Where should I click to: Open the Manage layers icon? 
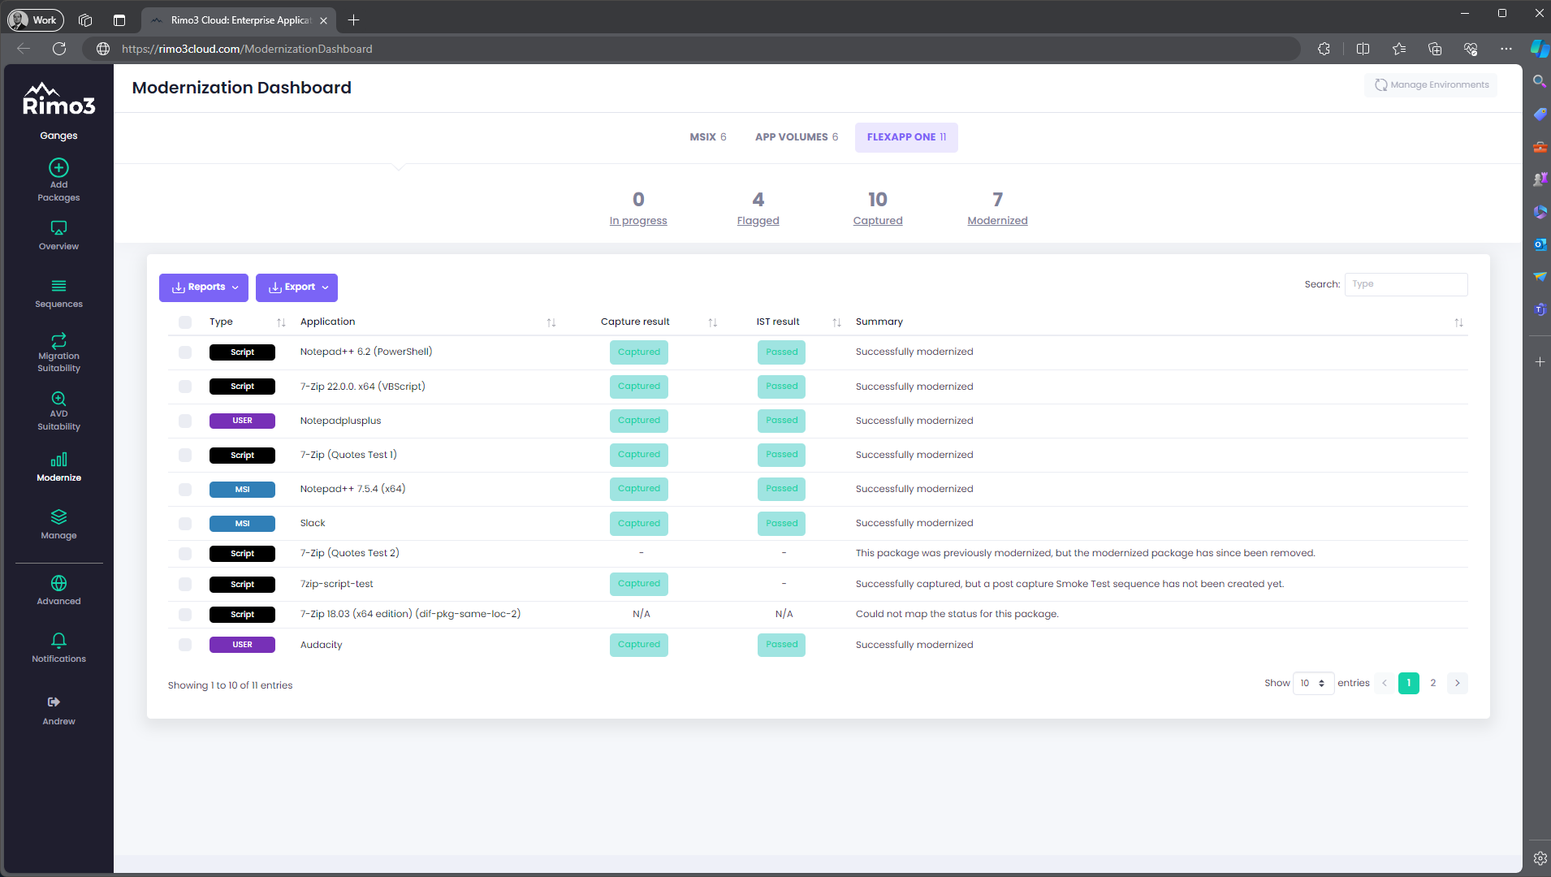point(58,517)
